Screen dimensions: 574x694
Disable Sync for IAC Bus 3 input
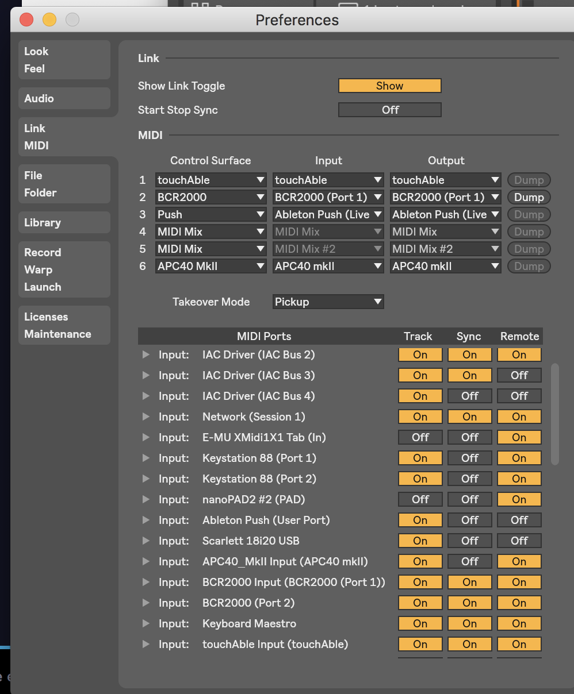(470, 375)
